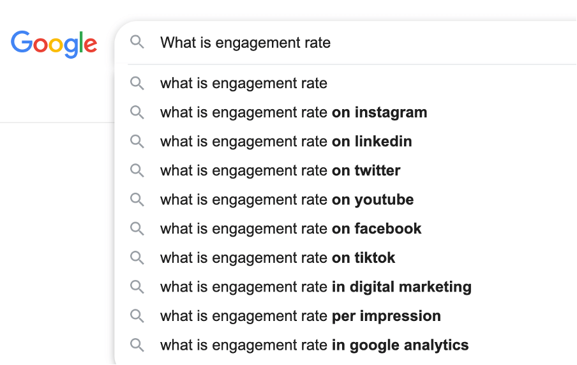Choose the "on instagram" suggestion
This screenshot has height=365, width=577.
294,112
